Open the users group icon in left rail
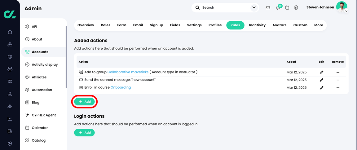357x150 pixels. 10,69
